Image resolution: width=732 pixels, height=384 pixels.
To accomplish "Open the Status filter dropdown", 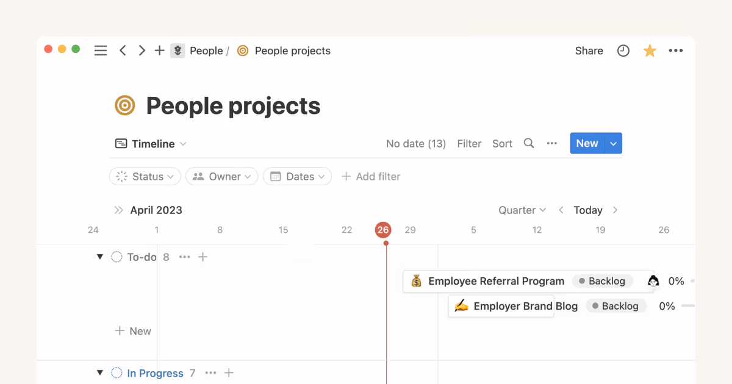I will tap(145, 176).
